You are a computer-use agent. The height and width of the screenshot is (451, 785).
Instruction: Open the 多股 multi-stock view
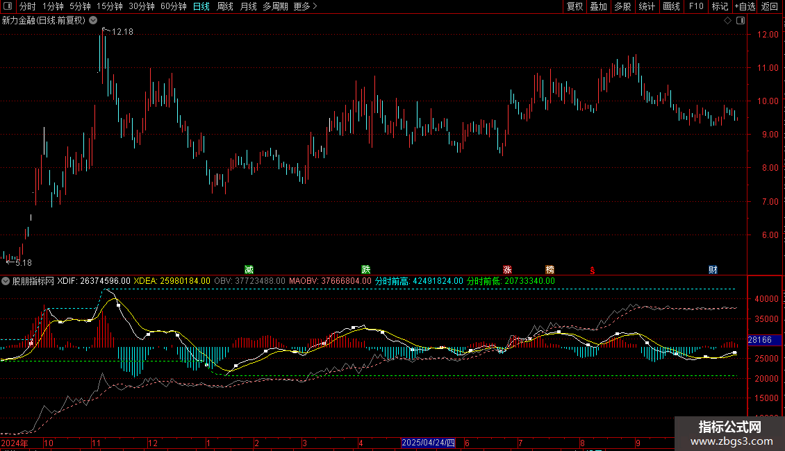pos(622,6)
